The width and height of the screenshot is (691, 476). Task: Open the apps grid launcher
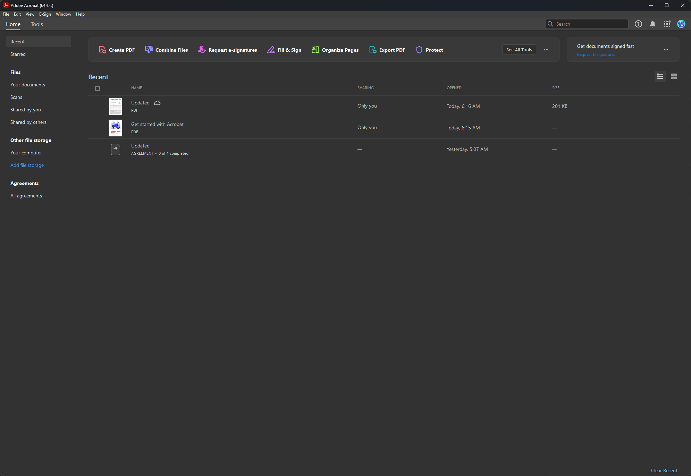667,24
